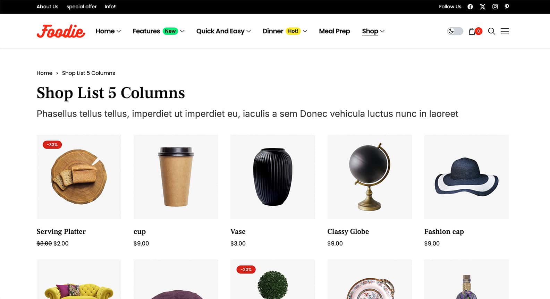Viewport: 550px width, 299px height.
Task: Open the Instagram social icon
Action: tap(495, 7)
